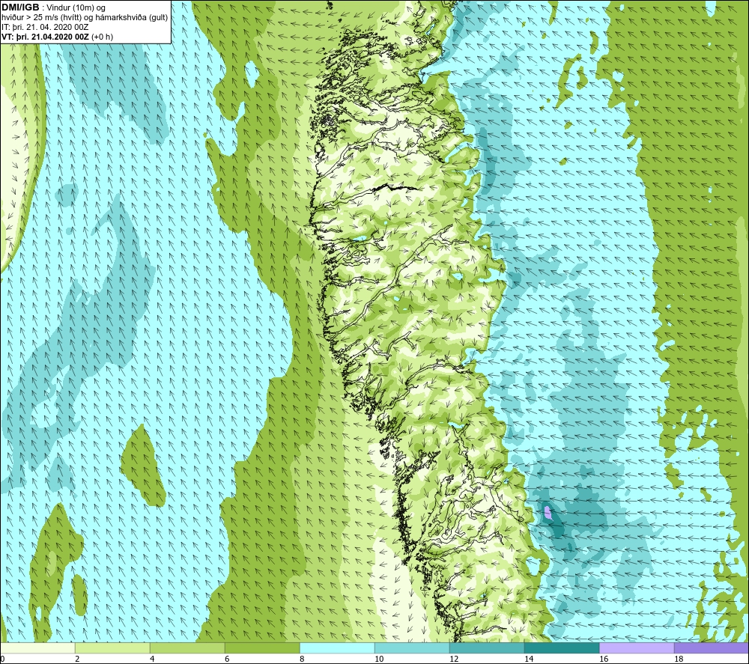This screenshot has height=664, width=749.
Task: Click the legend tick label '16'
Action: click(604, 659)
